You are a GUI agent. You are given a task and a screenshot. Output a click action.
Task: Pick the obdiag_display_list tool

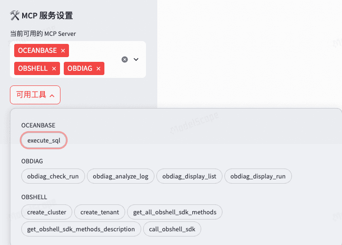(189, 176)
